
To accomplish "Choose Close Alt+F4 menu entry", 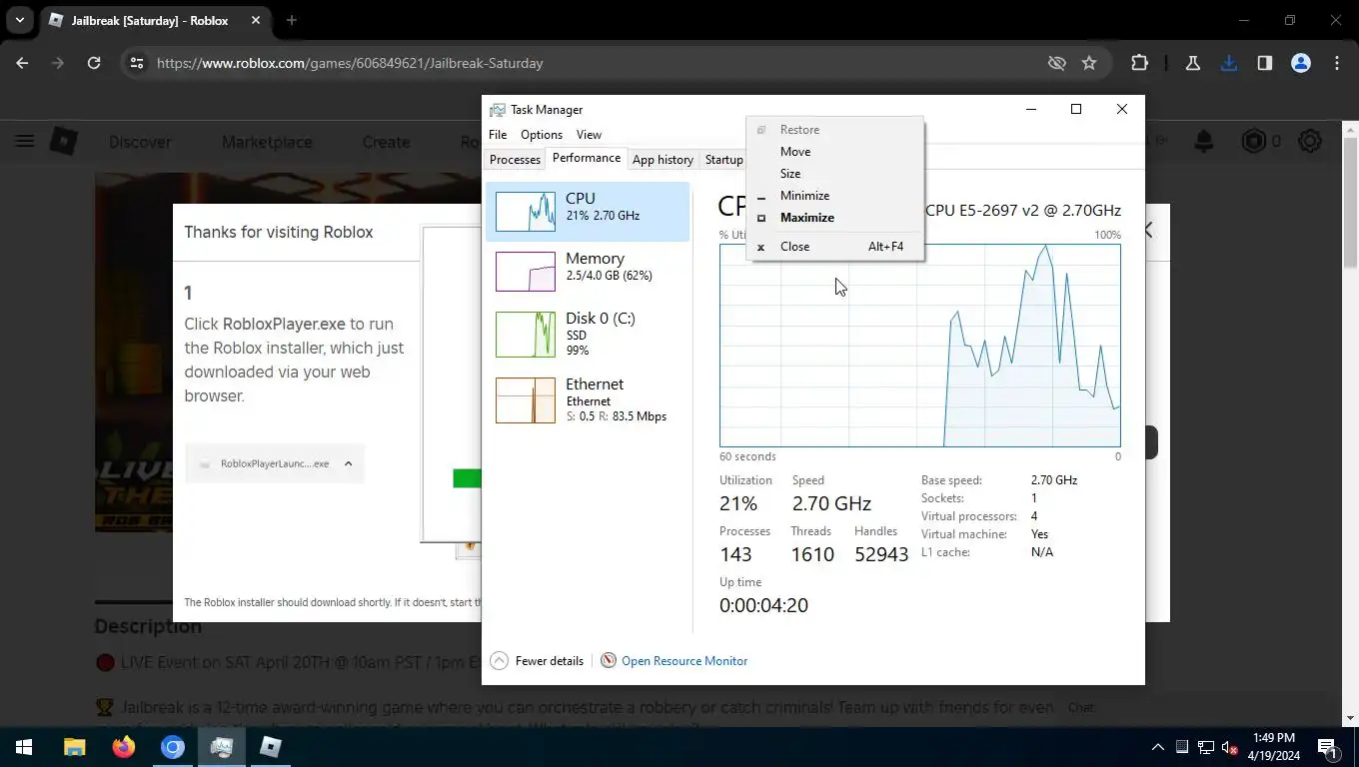I will (834, 247).
